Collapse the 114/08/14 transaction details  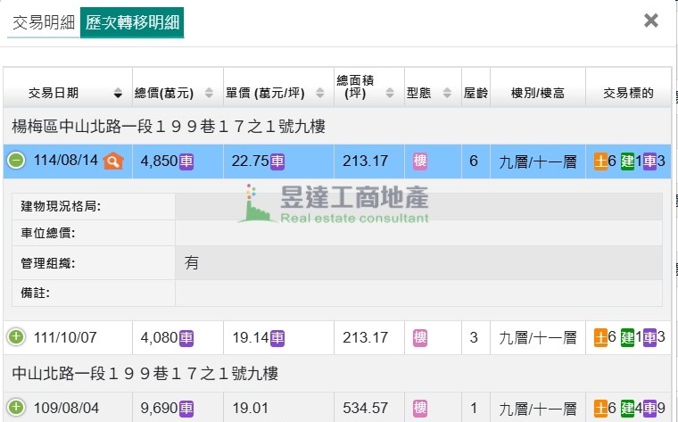[16, 161]
